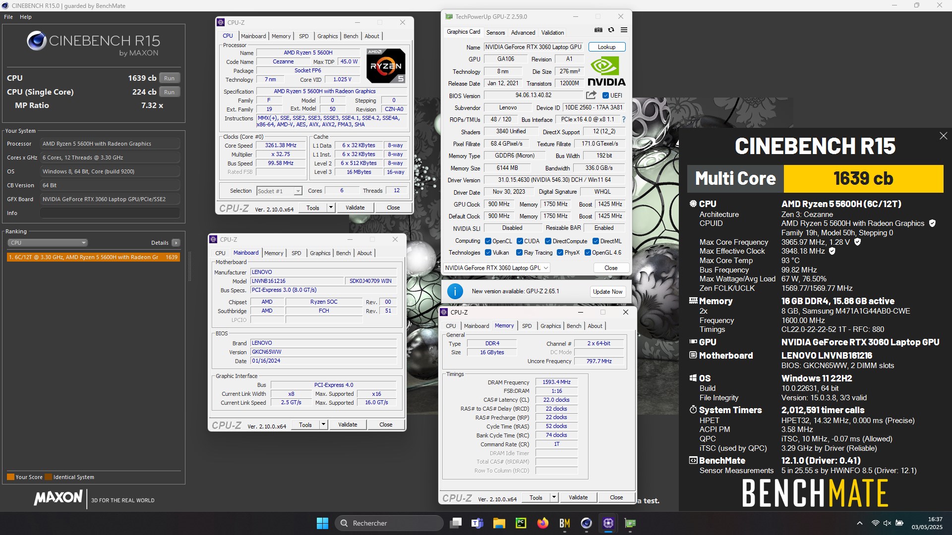Open Microsoft Teams from the taskbar

(477, 523)
